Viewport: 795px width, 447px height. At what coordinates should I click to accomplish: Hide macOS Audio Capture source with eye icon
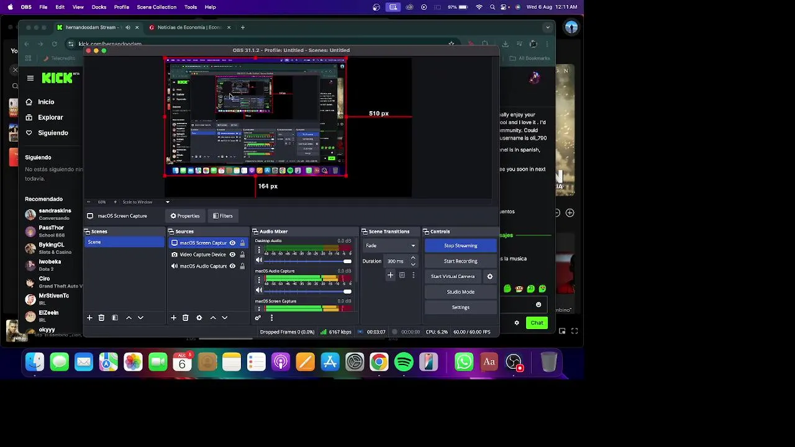pos(232,266)
